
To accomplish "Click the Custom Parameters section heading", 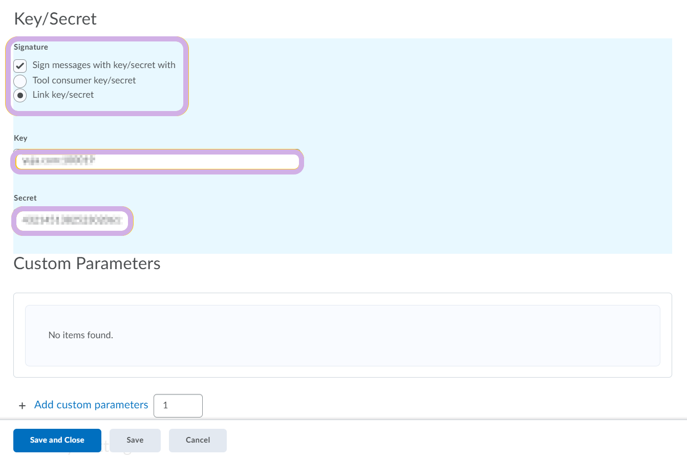I will 87,264.
